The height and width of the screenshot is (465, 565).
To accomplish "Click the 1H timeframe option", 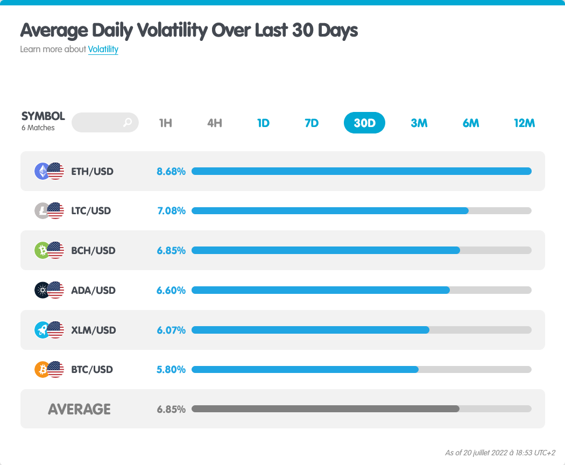I will click(166, 123).
